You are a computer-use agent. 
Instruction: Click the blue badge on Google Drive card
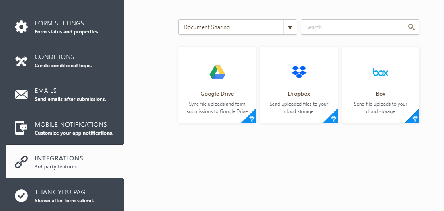[251, 119]
